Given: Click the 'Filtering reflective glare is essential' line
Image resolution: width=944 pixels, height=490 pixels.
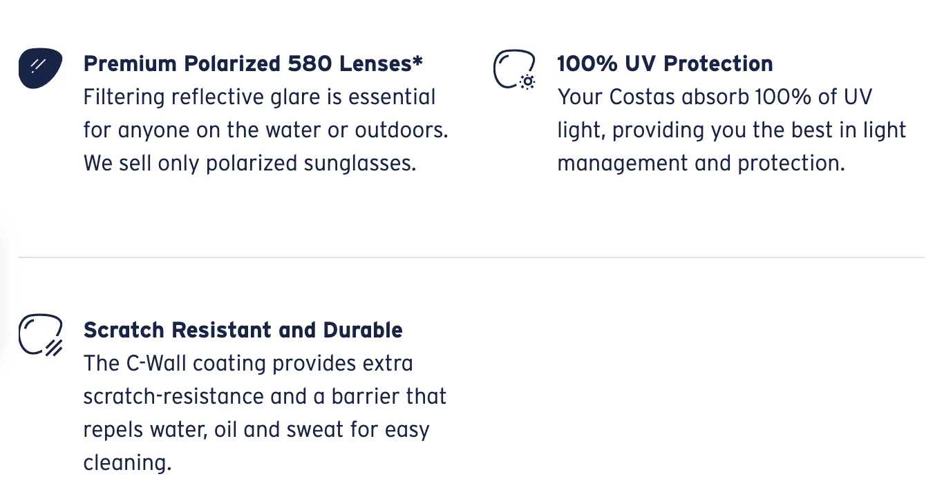Looking at the screenshot, I should tap(259, 97).
